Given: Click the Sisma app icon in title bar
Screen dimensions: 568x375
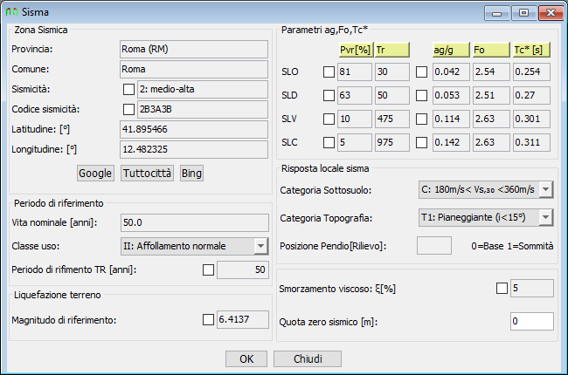Looking at the screenshot, I should pyautogui.click(x=11, y=12).
